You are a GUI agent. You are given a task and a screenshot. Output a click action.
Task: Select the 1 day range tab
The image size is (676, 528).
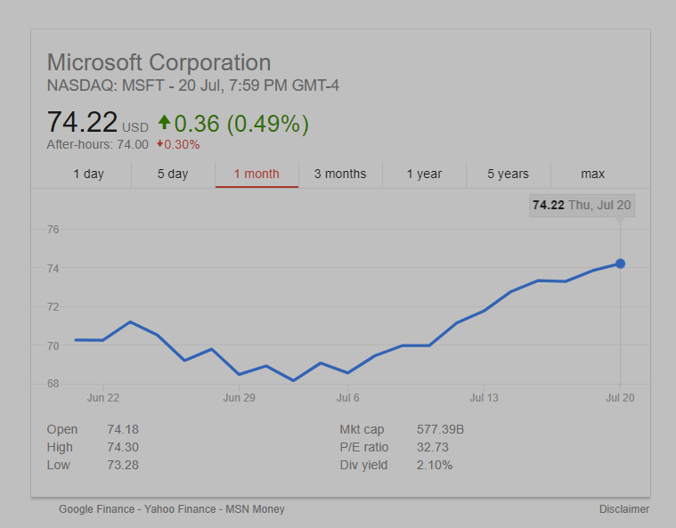pos(88,174)
